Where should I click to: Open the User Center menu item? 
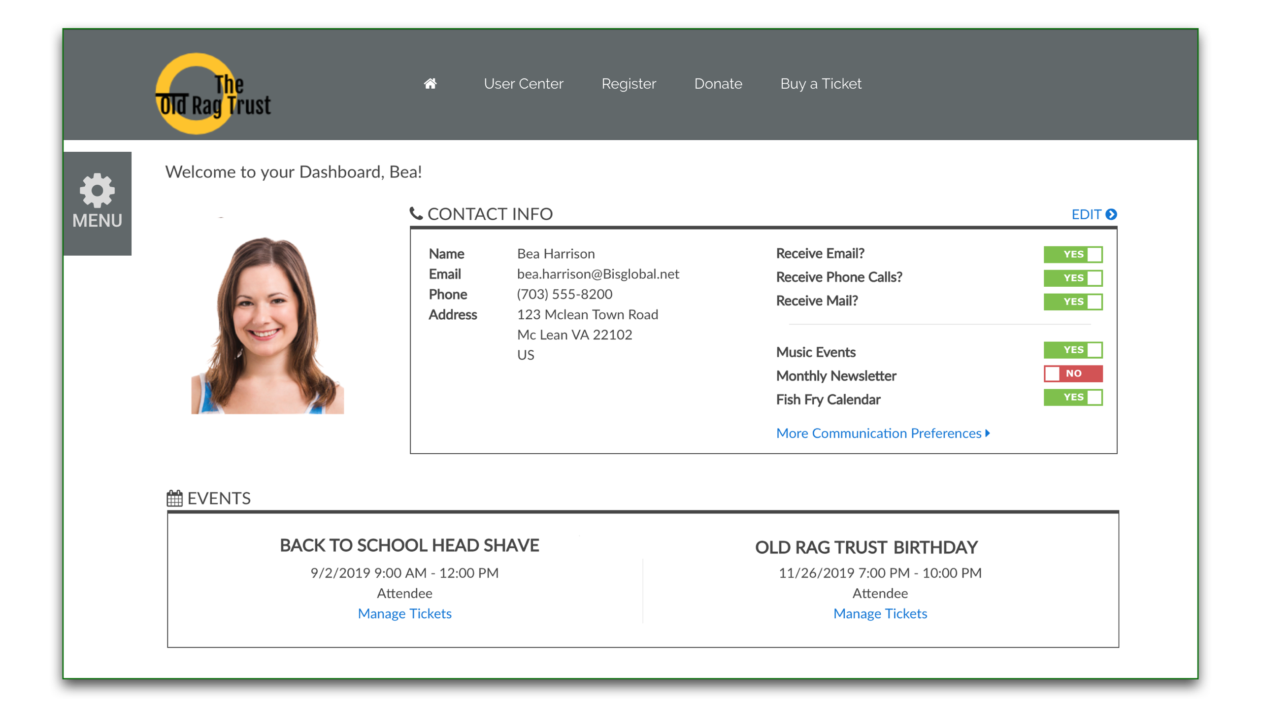tap(523, 84)
